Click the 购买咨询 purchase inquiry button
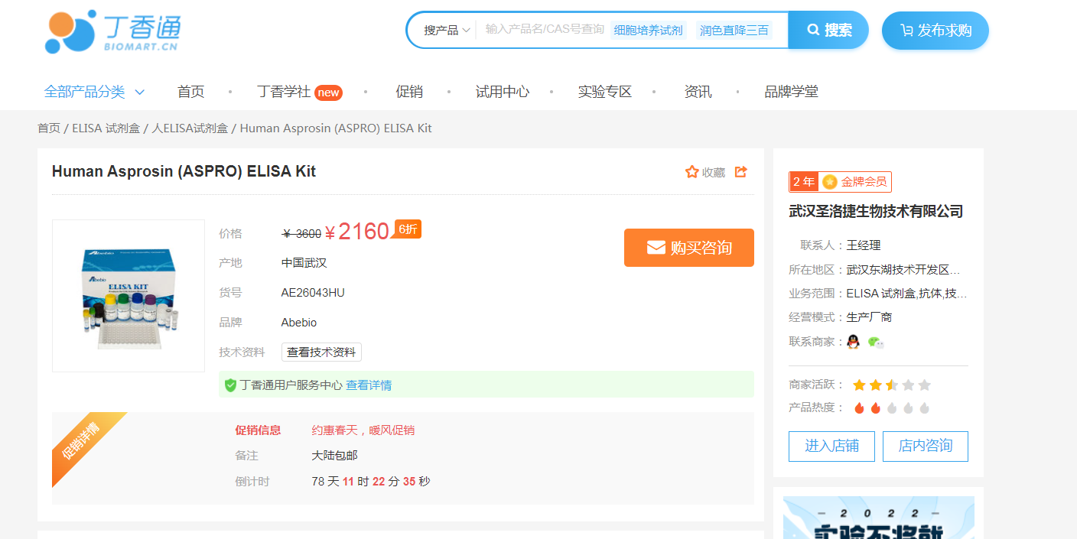Screen dimensions: 1077x539 point(689,248)
